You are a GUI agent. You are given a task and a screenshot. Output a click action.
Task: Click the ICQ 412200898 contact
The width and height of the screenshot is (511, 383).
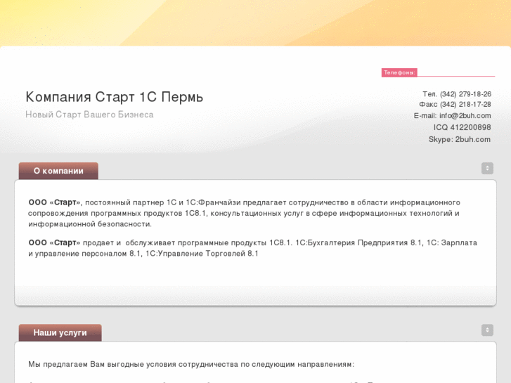pyautogui.click(x=462, y=127)
